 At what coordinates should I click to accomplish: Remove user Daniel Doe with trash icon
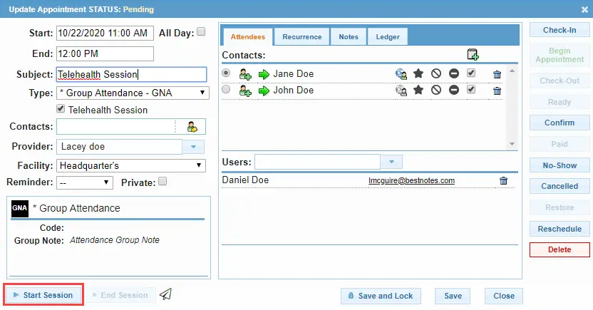click(x=503, y=181)
